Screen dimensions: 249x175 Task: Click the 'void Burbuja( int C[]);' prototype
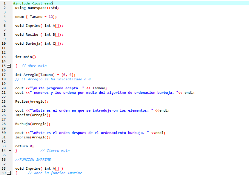(39, 43)
